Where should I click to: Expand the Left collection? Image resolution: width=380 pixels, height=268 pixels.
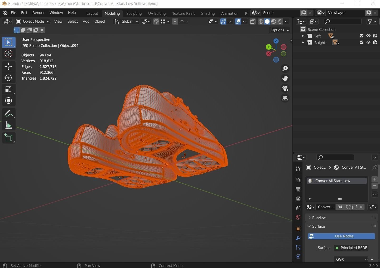click(x=303, y=36)
